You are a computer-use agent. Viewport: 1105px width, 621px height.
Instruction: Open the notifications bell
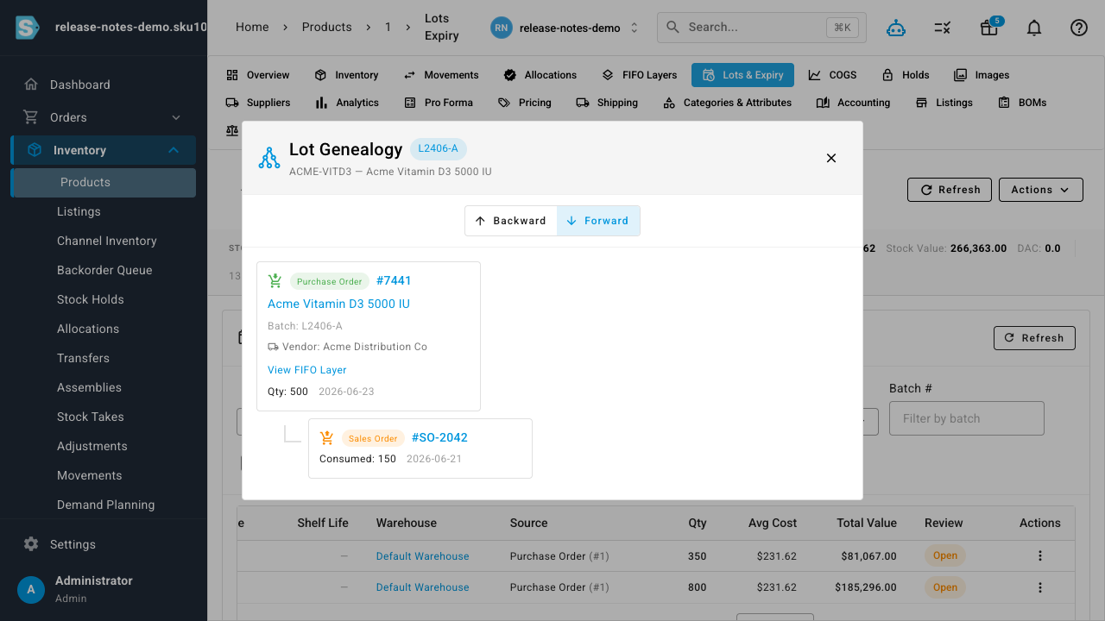[x=1034, y=28]
